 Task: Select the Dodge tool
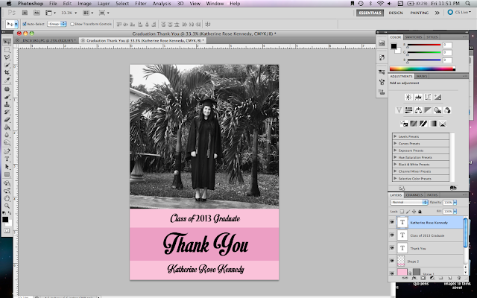(x=7, y=142)
